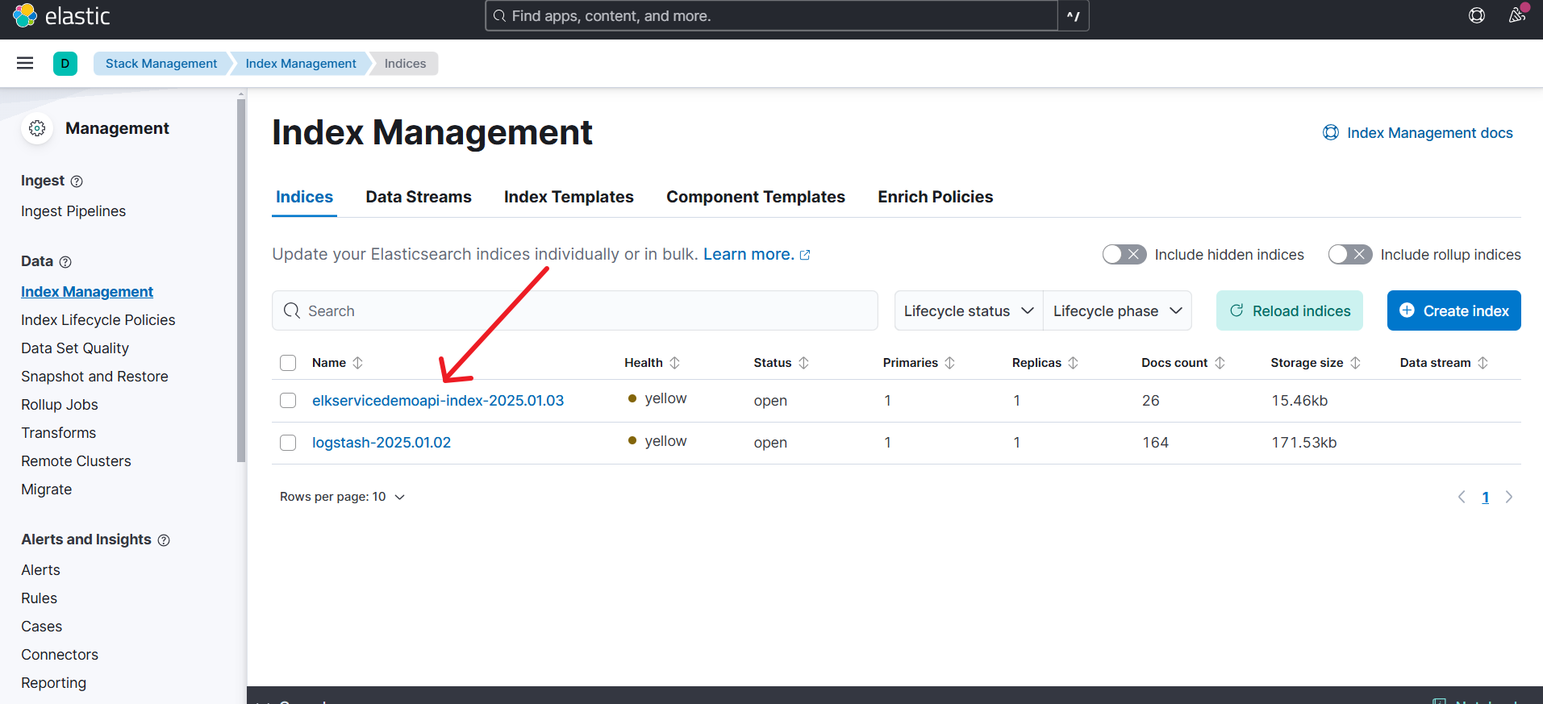Switch to the Data Streams tab
The image size is (1543, 704).
point(418,197)
